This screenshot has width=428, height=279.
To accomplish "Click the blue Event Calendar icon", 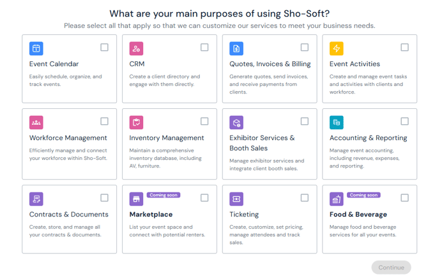I will pos(36,48).
